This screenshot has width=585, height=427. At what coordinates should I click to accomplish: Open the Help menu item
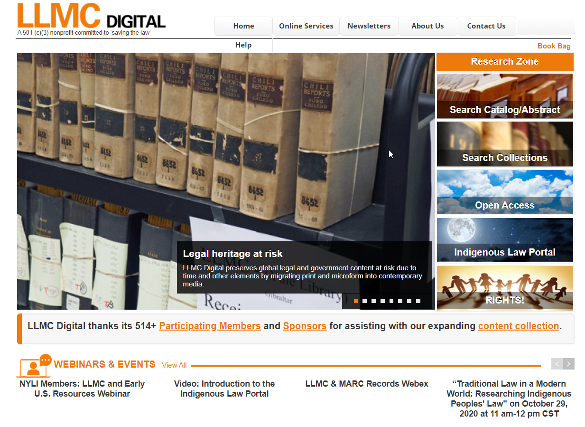[x=243, y=45]
